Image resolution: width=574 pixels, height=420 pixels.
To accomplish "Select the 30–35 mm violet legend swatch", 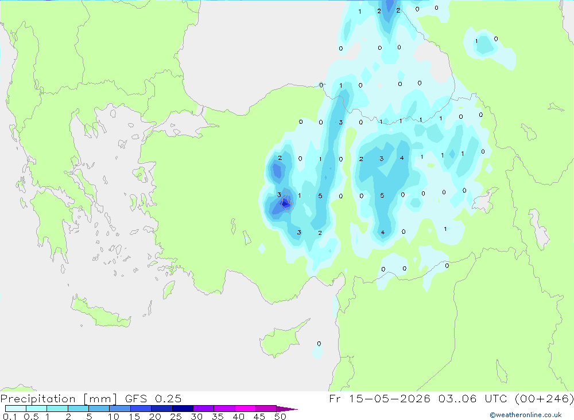I will [203, 409].
